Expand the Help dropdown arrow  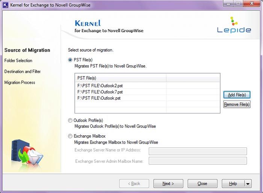(248, 184)
